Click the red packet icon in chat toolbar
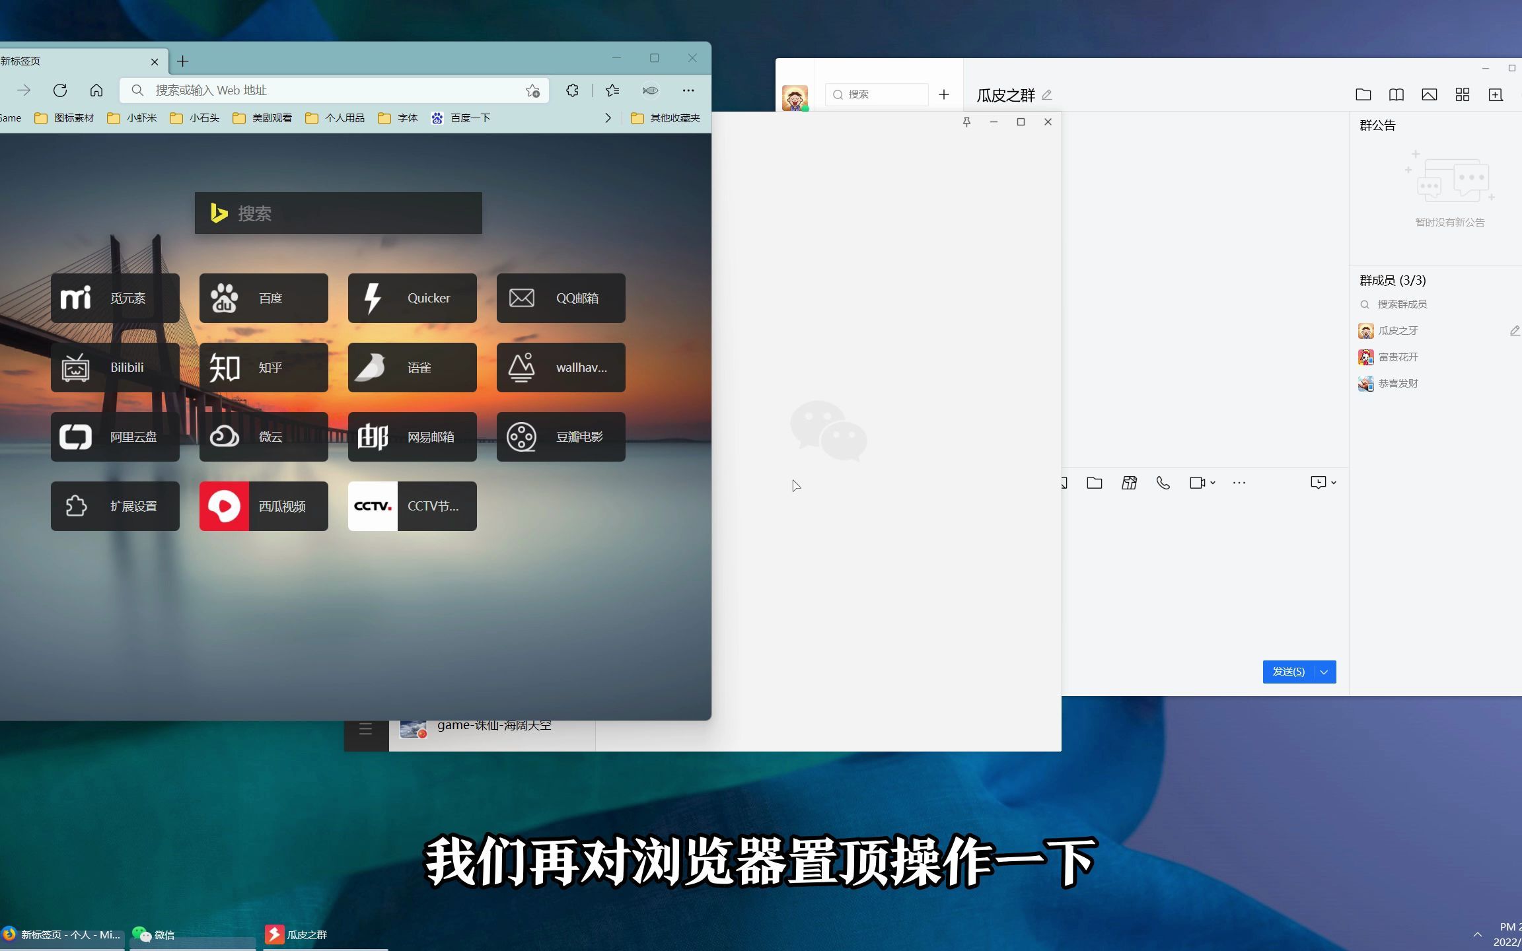The width and height of the screenshot is (1522, 951). [1129, 483]
